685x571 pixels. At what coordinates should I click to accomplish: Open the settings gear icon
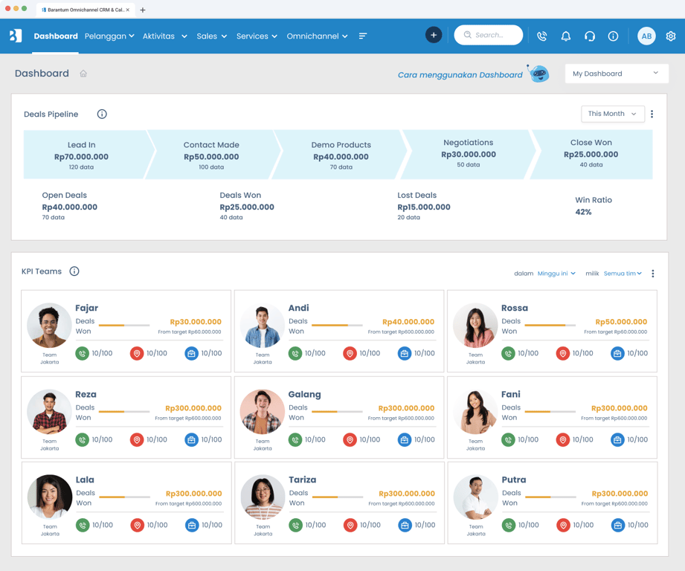(x=671, y=36)
